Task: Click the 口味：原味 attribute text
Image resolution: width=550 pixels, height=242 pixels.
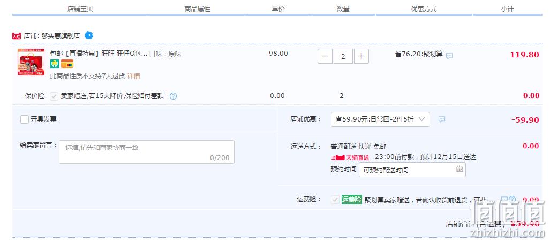Action: (165, 54)
